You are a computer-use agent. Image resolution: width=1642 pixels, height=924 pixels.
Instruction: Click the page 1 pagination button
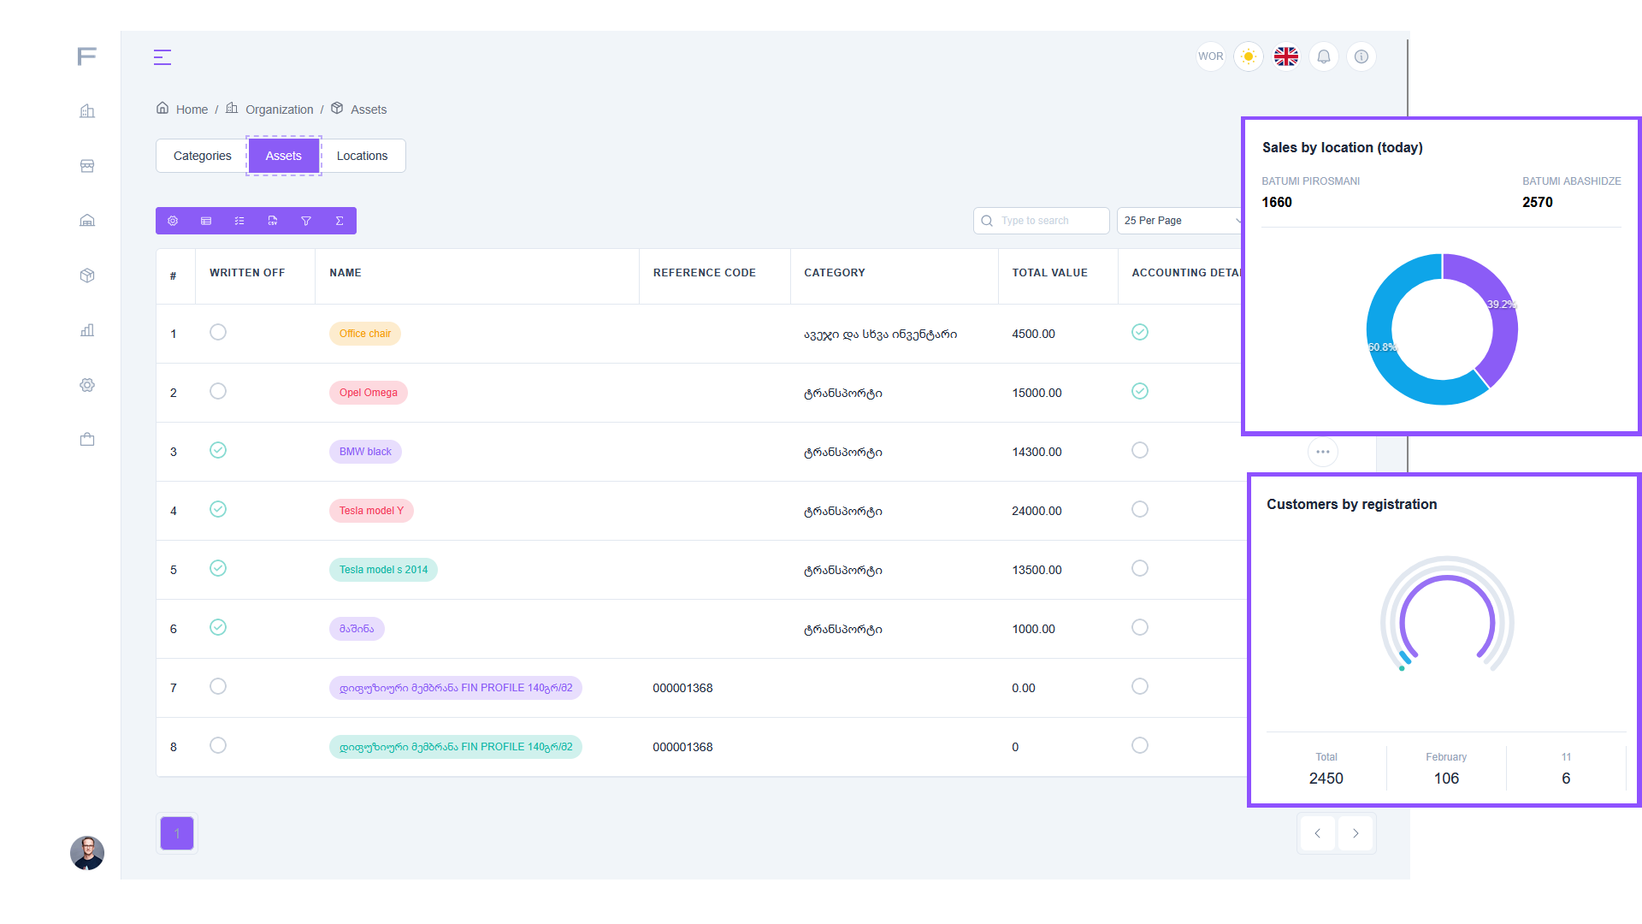177,833
